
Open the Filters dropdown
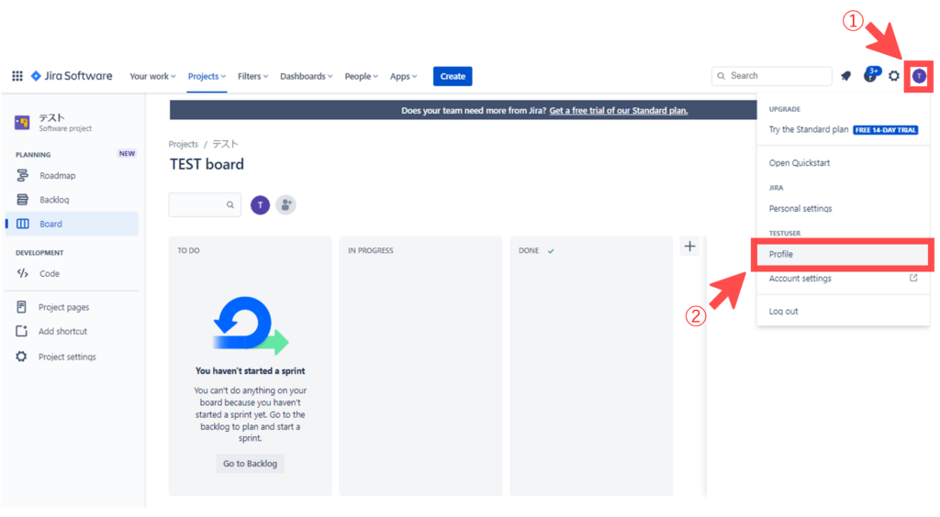tap(252, 76)
